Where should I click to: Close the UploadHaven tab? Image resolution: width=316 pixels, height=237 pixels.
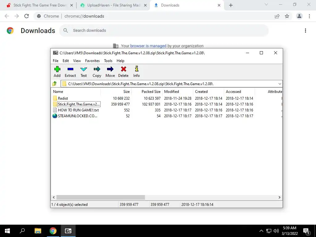coord(145,6)
